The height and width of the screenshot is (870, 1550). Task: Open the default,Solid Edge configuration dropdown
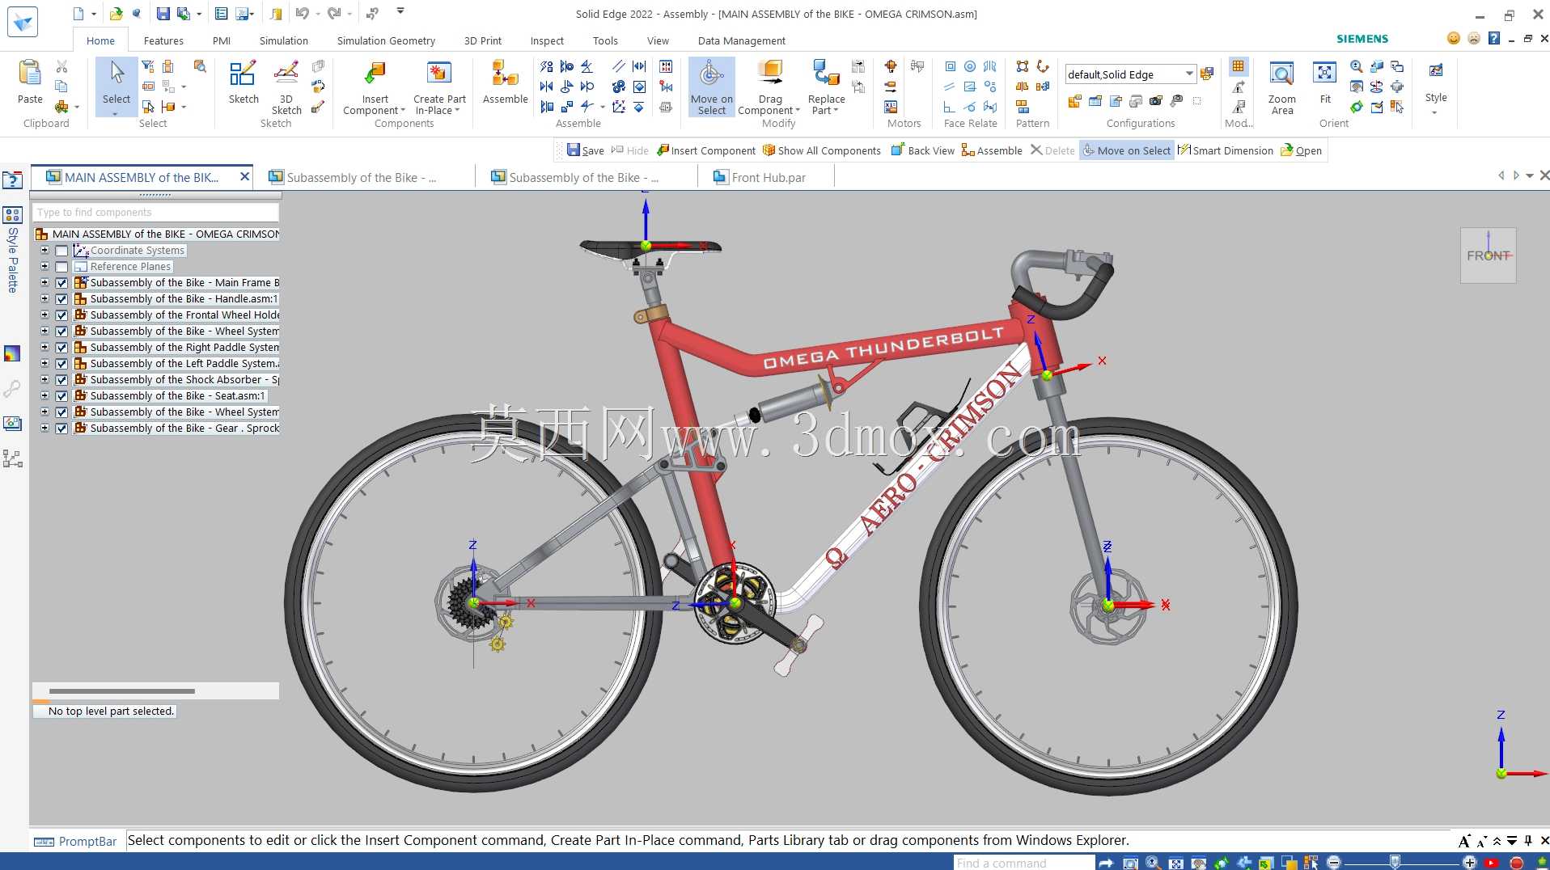(x=1188, y=74)
